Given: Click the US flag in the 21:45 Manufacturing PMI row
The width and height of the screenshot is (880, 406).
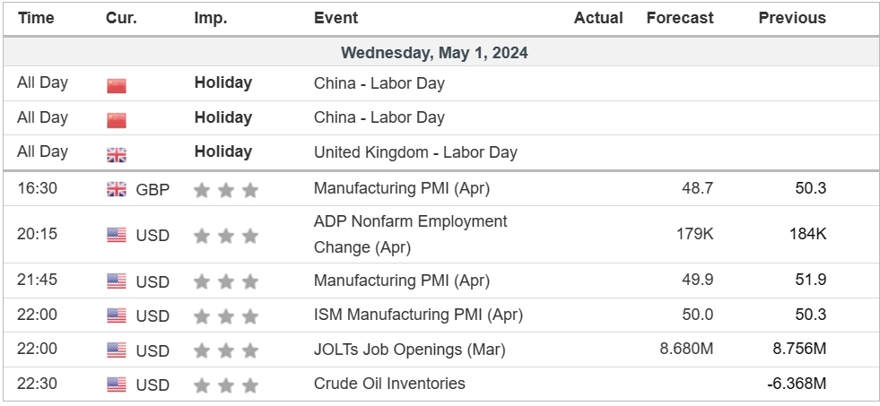Looking at the screenshot, I should point(117,281).
